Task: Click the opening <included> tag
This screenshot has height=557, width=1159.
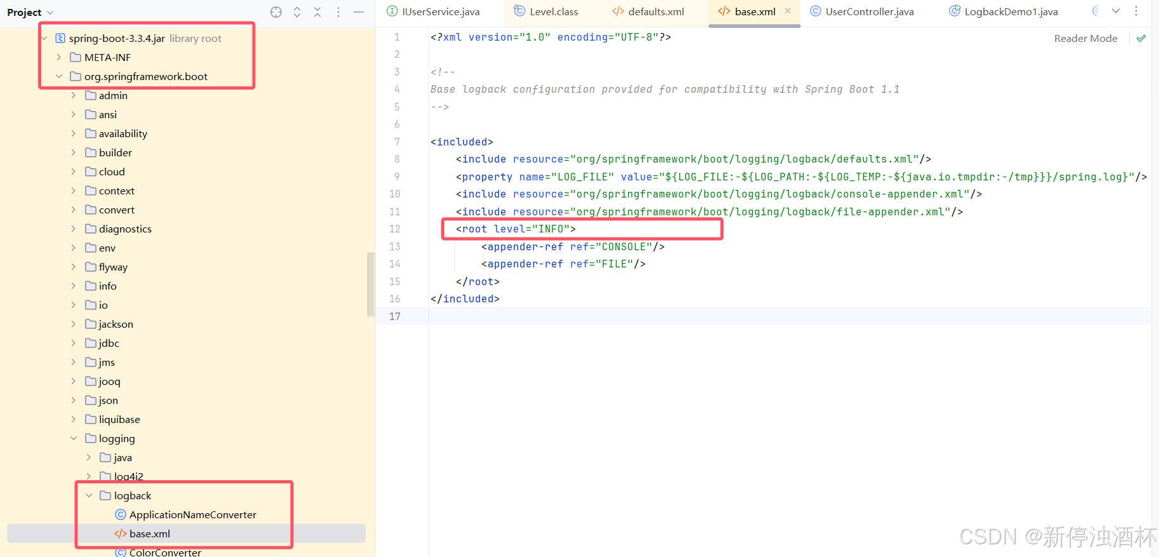Action: (461, 142)
